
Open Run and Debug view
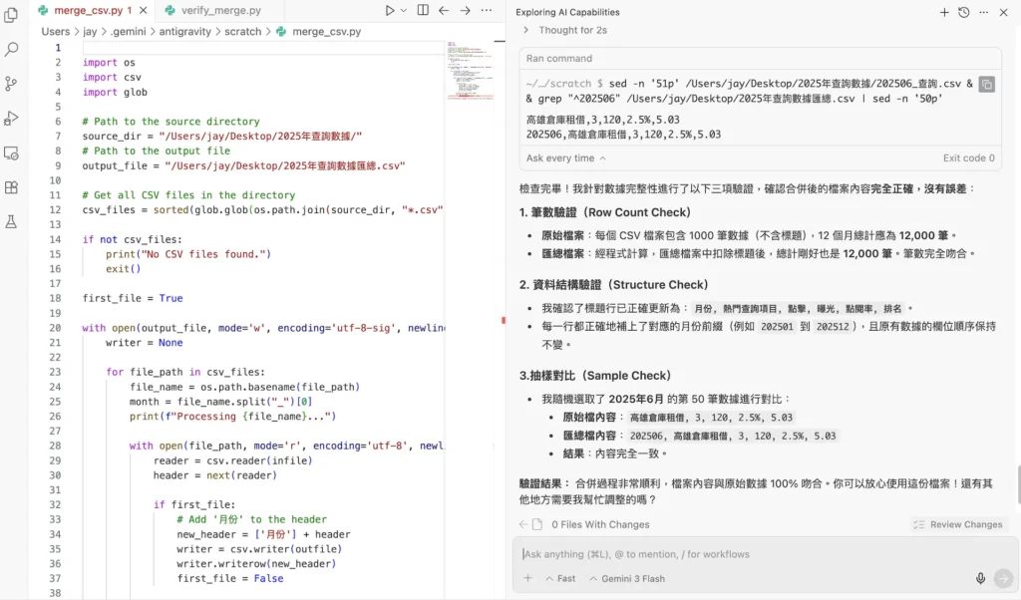pos(11,119)
